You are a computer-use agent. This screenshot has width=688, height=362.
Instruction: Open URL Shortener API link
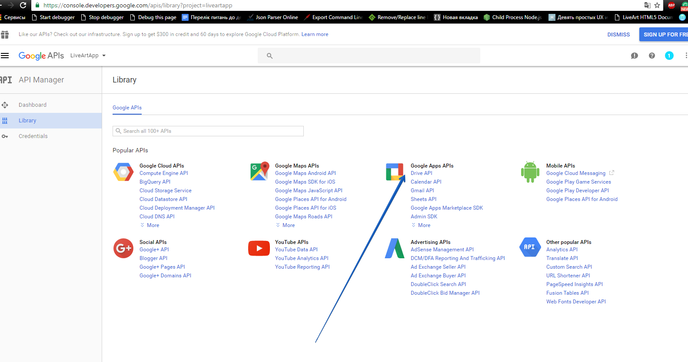point(568,276)
